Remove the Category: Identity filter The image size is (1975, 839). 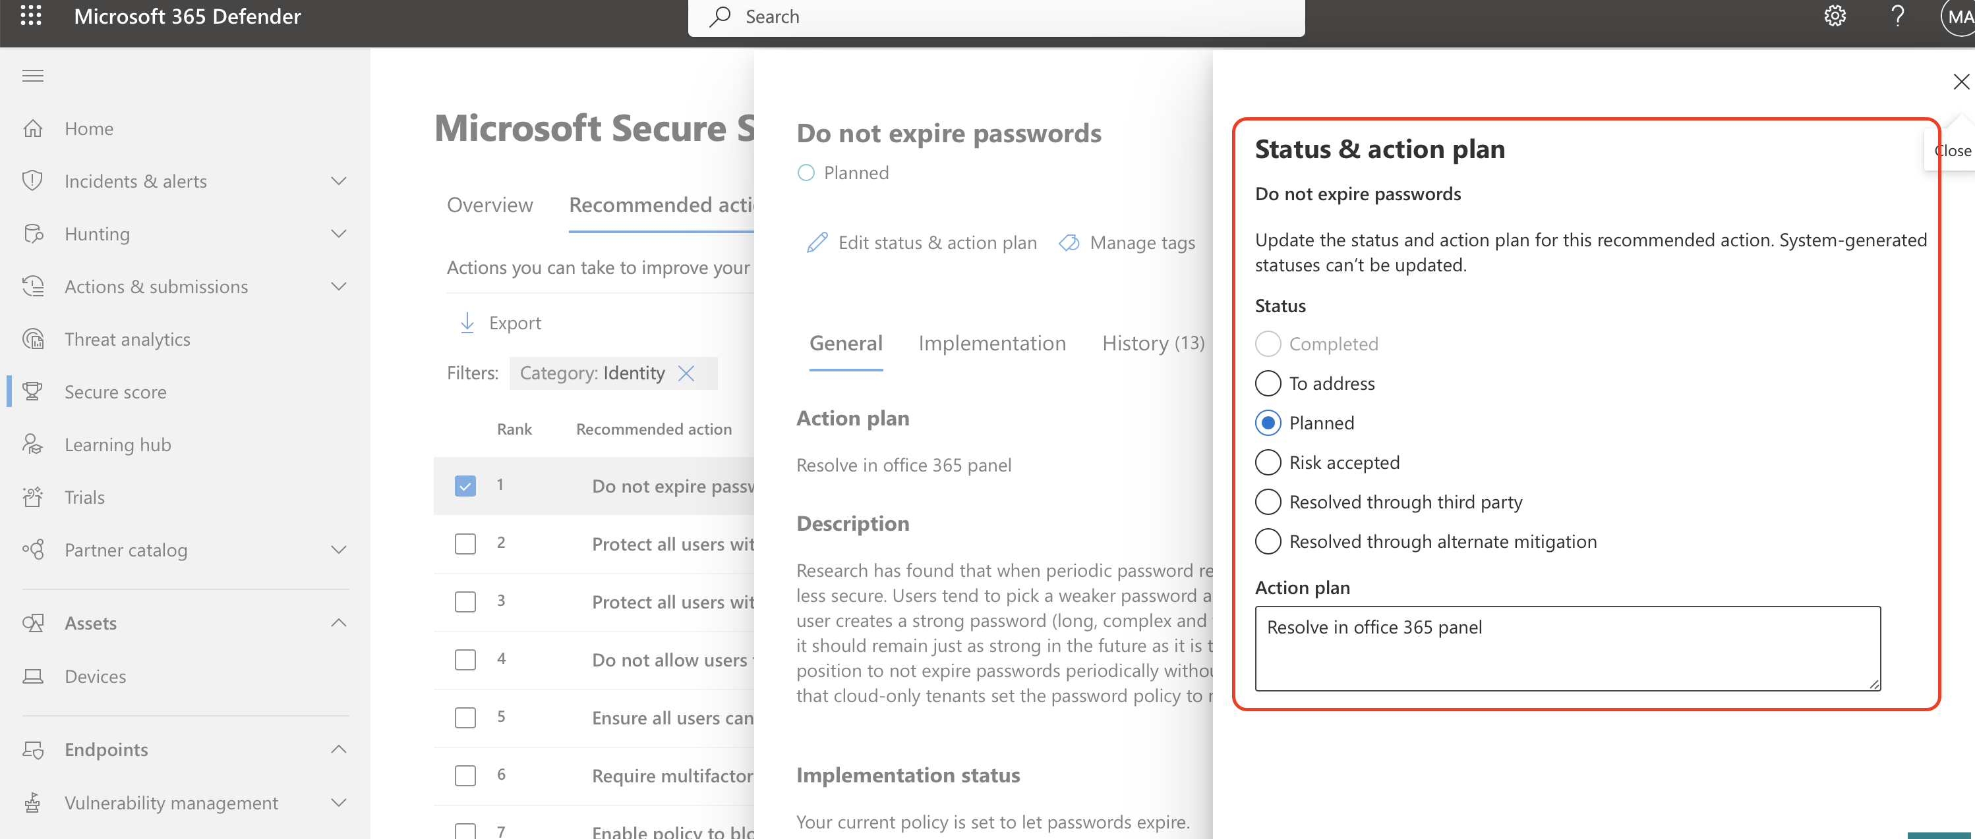[x=686, y=373]
